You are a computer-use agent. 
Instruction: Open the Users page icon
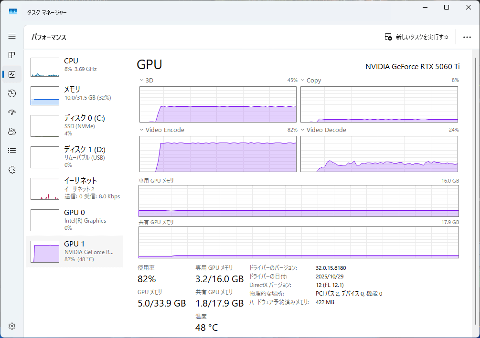(x=12, y=132)
